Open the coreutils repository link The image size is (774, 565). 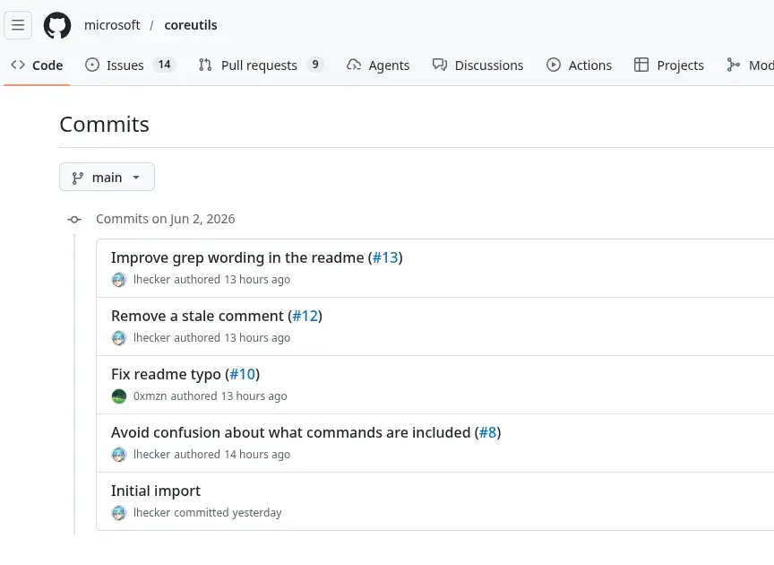pyautogui.click(x=191, y=25)
